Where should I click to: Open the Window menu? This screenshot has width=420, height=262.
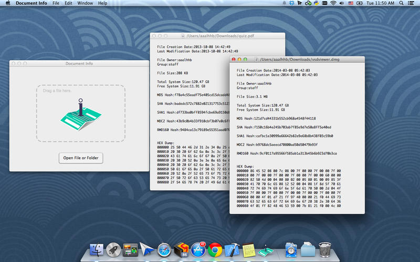(x=85, y=3)
